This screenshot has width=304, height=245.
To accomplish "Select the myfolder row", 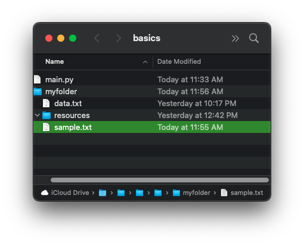I will 152,91.
